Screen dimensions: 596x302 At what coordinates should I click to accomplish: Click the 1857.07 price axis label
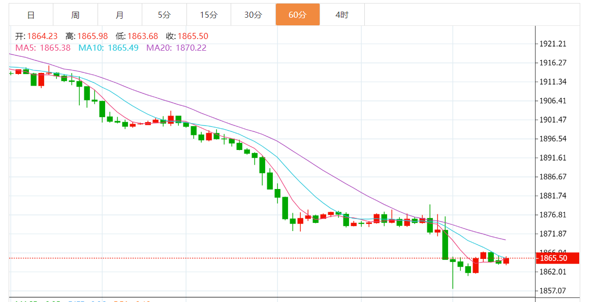click(x=553, y=291)
